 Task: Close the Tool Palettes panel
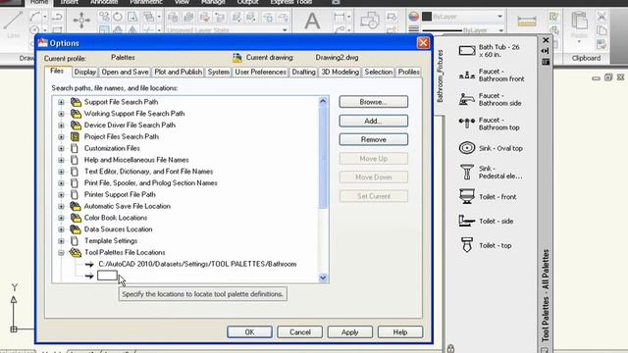tap(546, 40)
